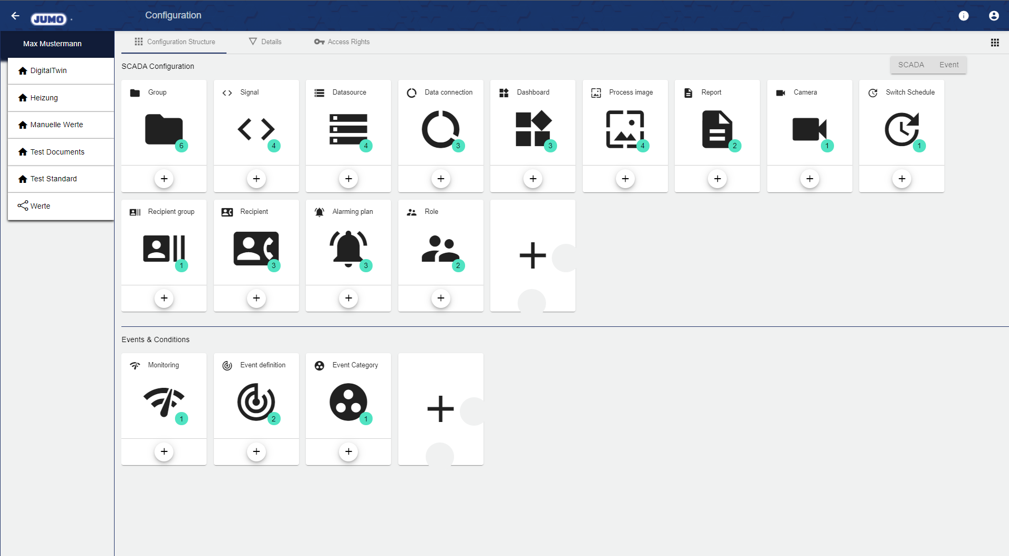This screenshot has height=556, width=1009.
Task: Open the info icon in top bar
Action: pyautogui.click(x=963, y=16)
